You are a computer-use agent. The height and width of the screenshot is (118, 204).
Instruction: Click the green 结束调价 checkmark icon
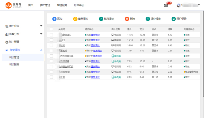101,19
